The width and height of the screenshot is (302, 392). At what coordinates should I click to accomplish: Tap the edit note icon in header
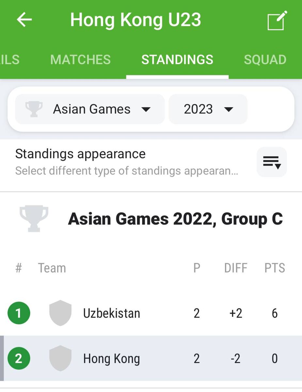[x=277, y=20]
